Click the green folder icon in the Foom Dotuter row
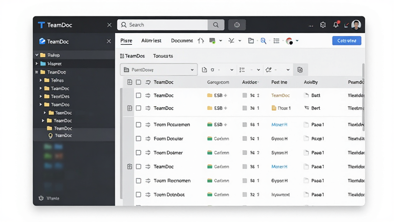 210,138
